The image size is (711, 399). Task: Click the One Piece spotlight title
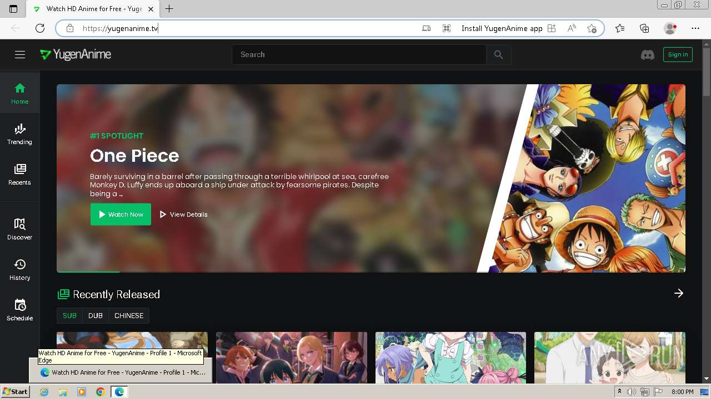(134, 156)
